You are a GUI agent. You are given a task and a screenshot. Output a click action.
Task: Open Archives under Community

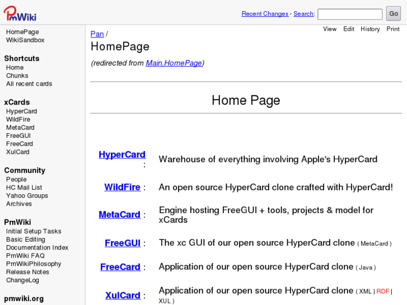pos(19,204)
